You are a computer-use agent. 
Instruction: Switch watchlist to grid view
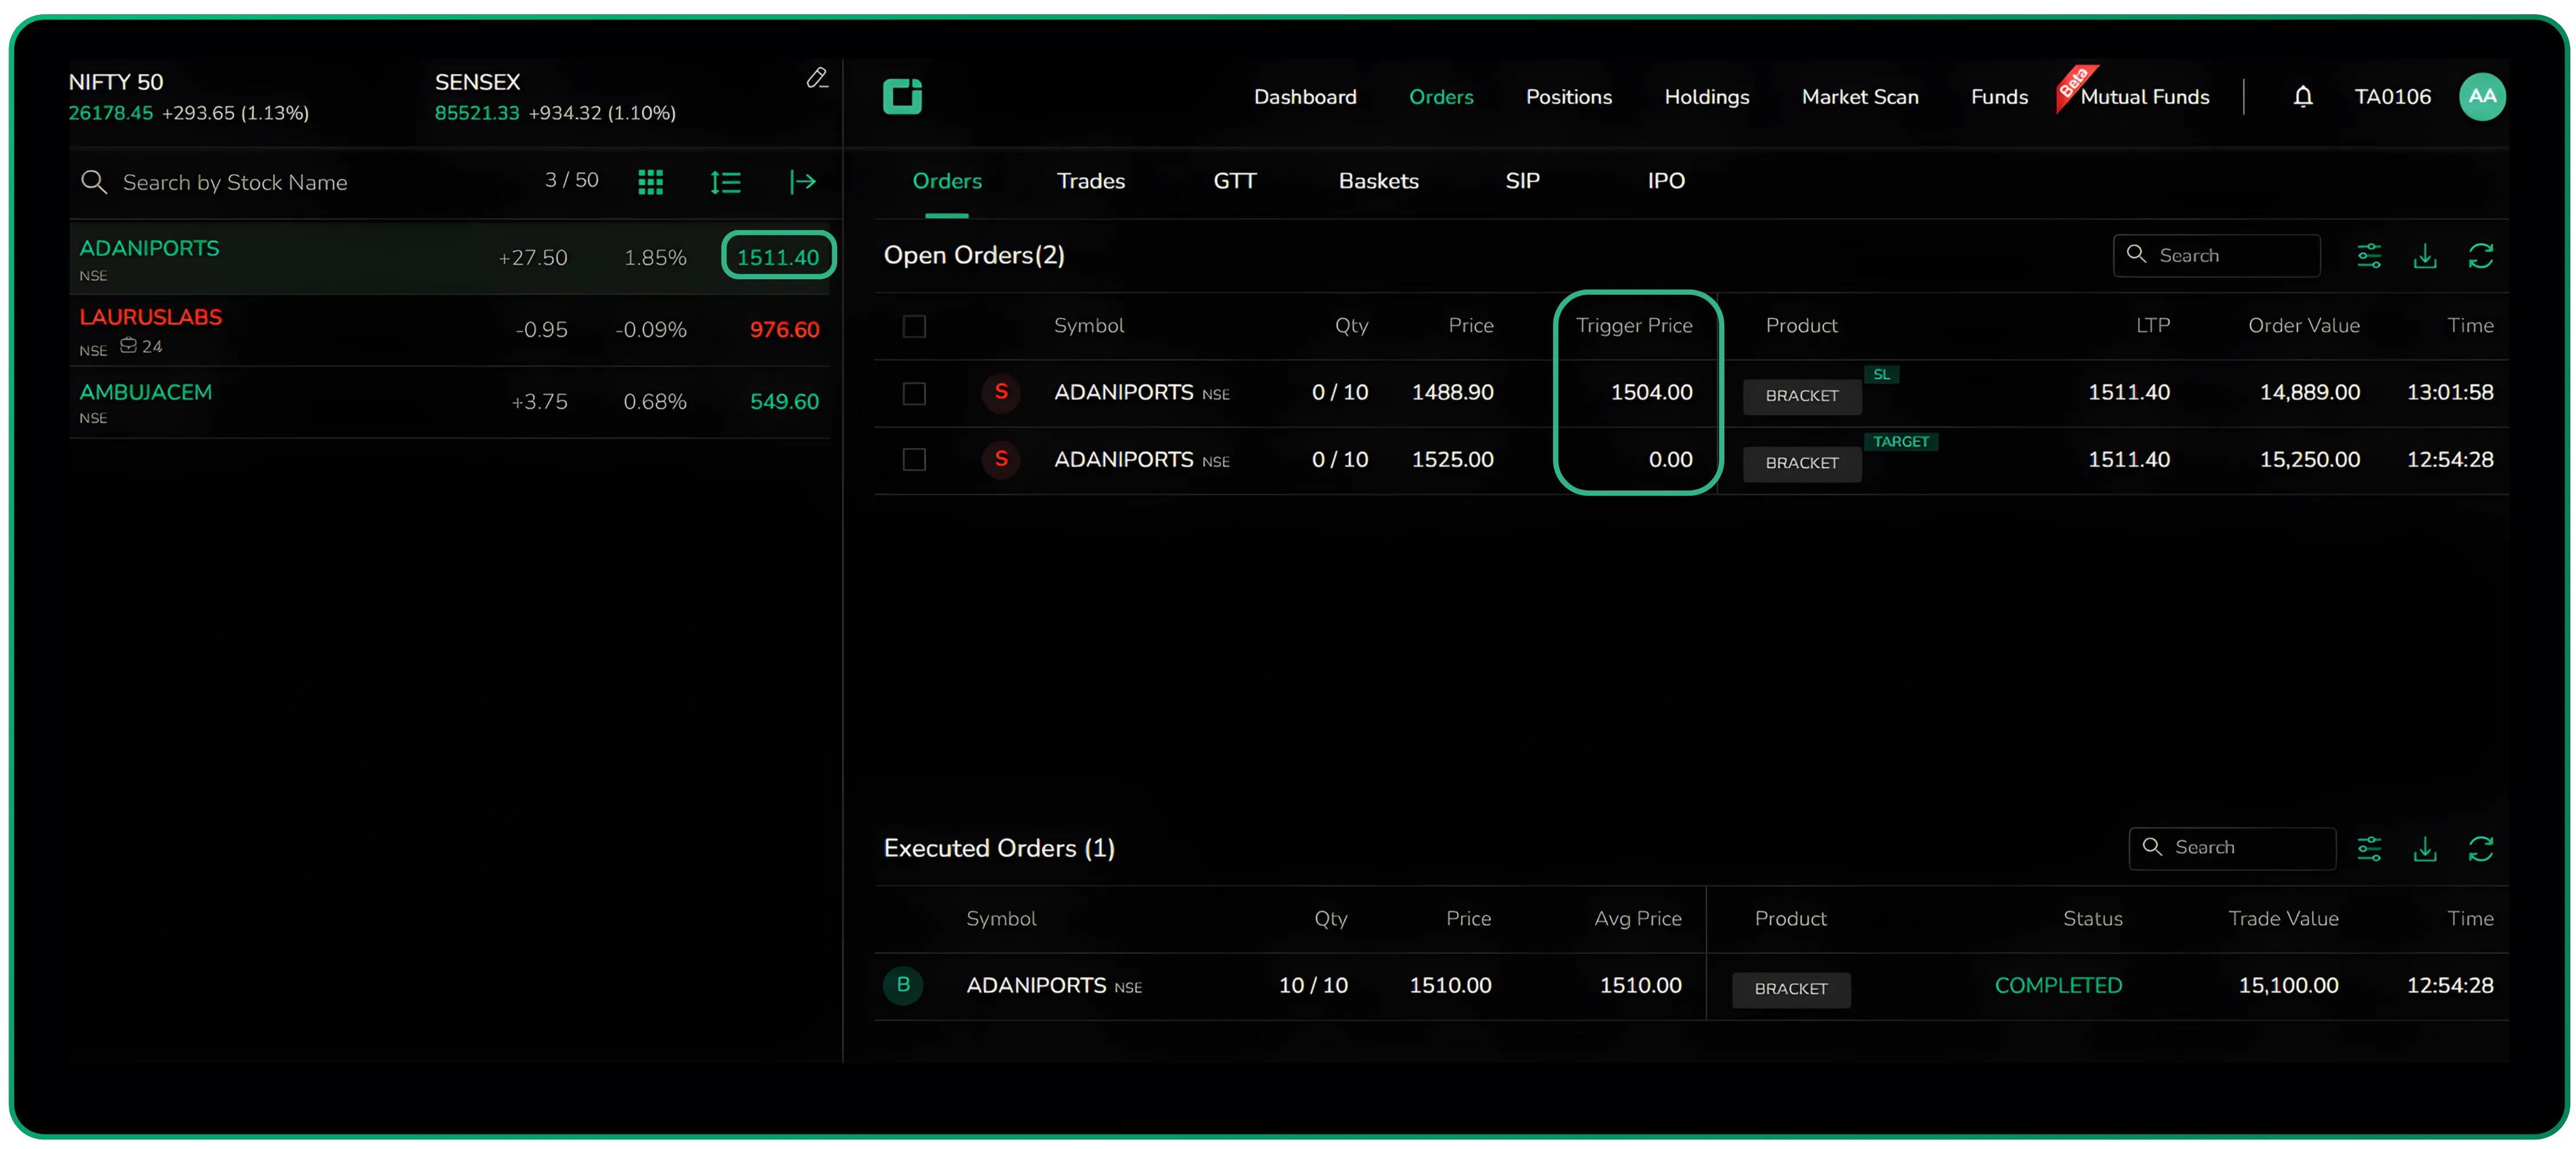[x=651, y=181]
